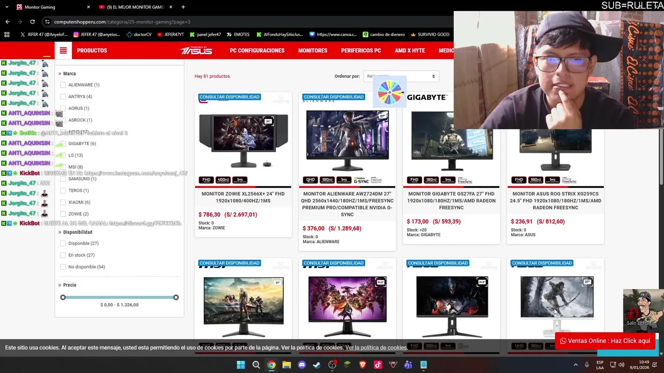Screen dimensions: 664x373
Task: Open Monitor ASUS ROG Strix XG259CS title
Action: (x=556, y=200)
